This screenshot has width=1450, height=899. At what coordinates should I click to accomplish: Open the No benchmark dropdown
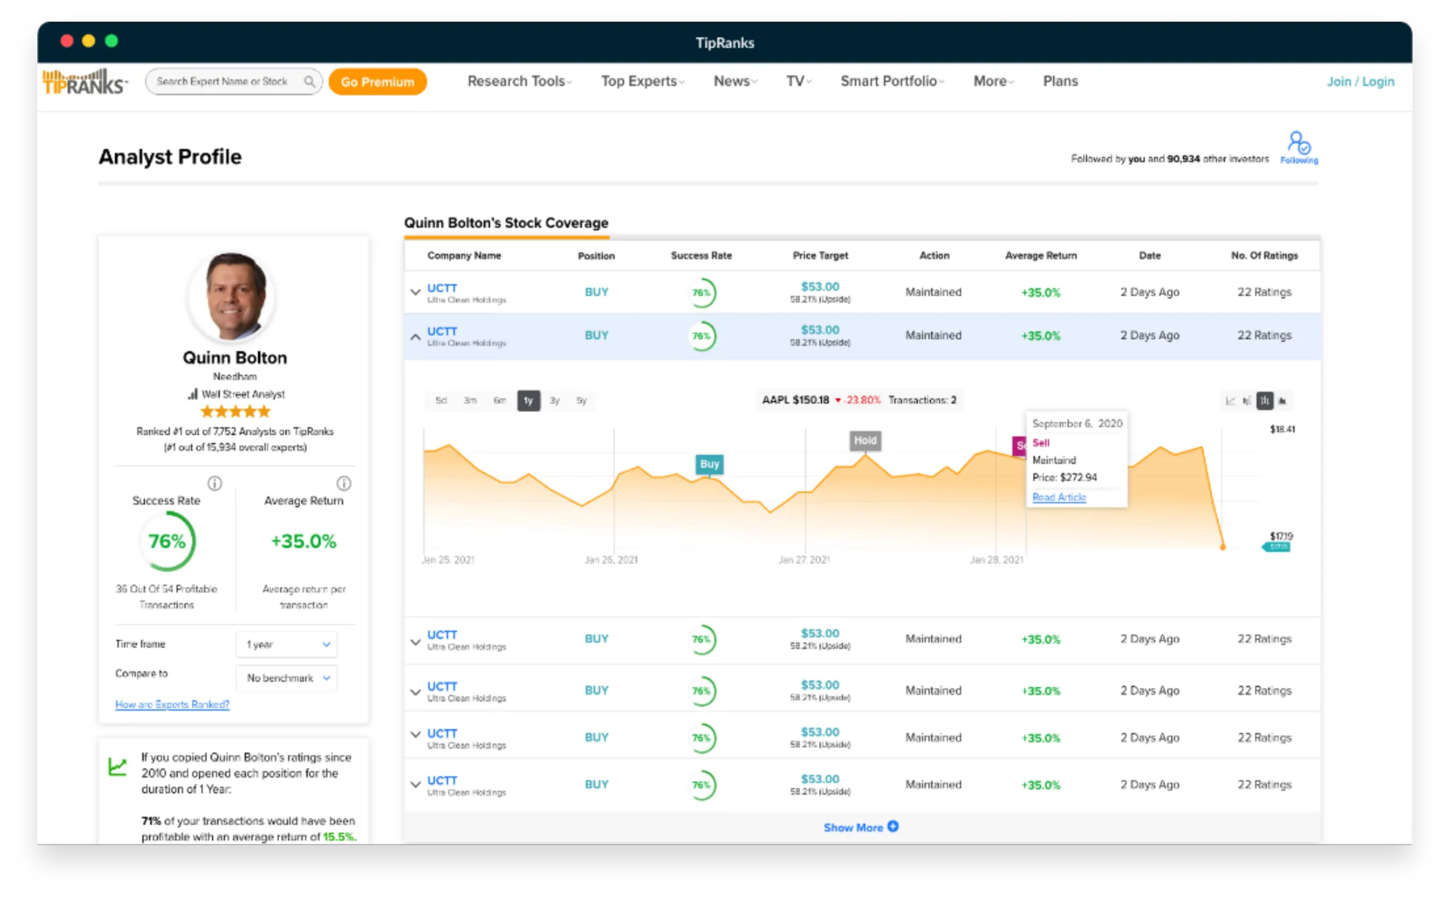click(x=287, y=678)
